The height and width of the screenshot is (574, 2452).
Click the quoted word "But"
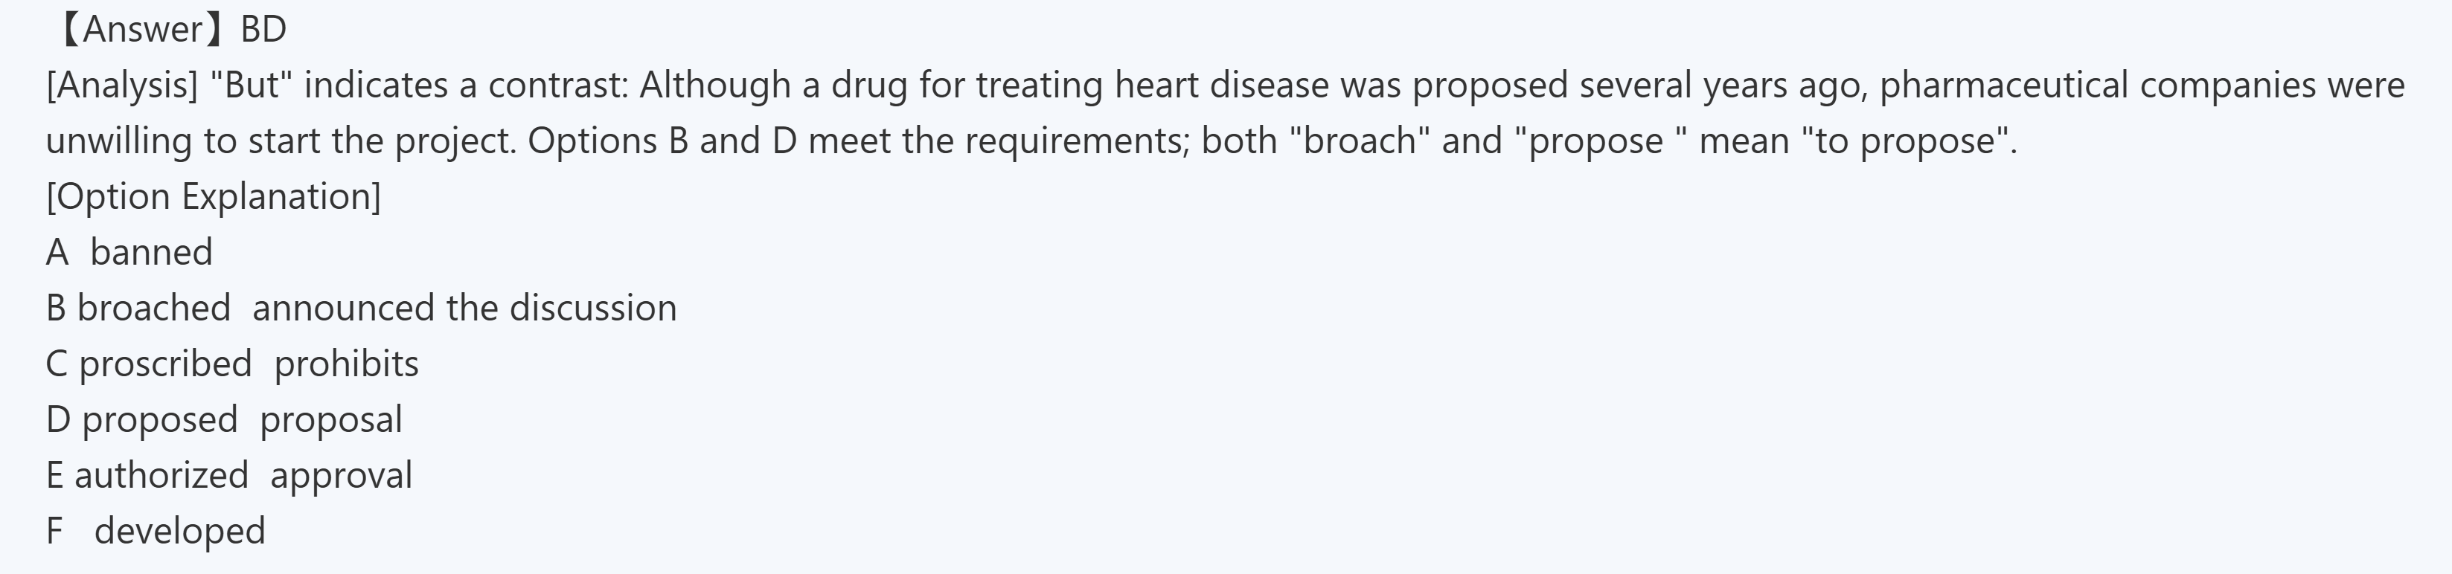click(252, 86)
